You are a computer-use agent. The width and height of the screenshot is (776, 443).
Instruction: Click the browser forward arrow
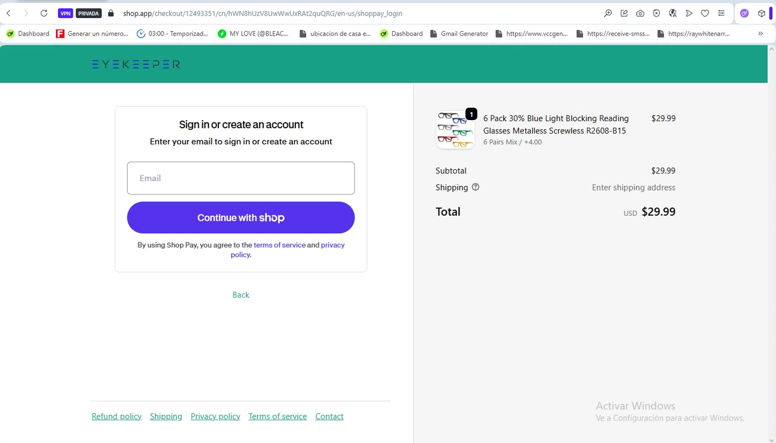[x=26, y=13]
